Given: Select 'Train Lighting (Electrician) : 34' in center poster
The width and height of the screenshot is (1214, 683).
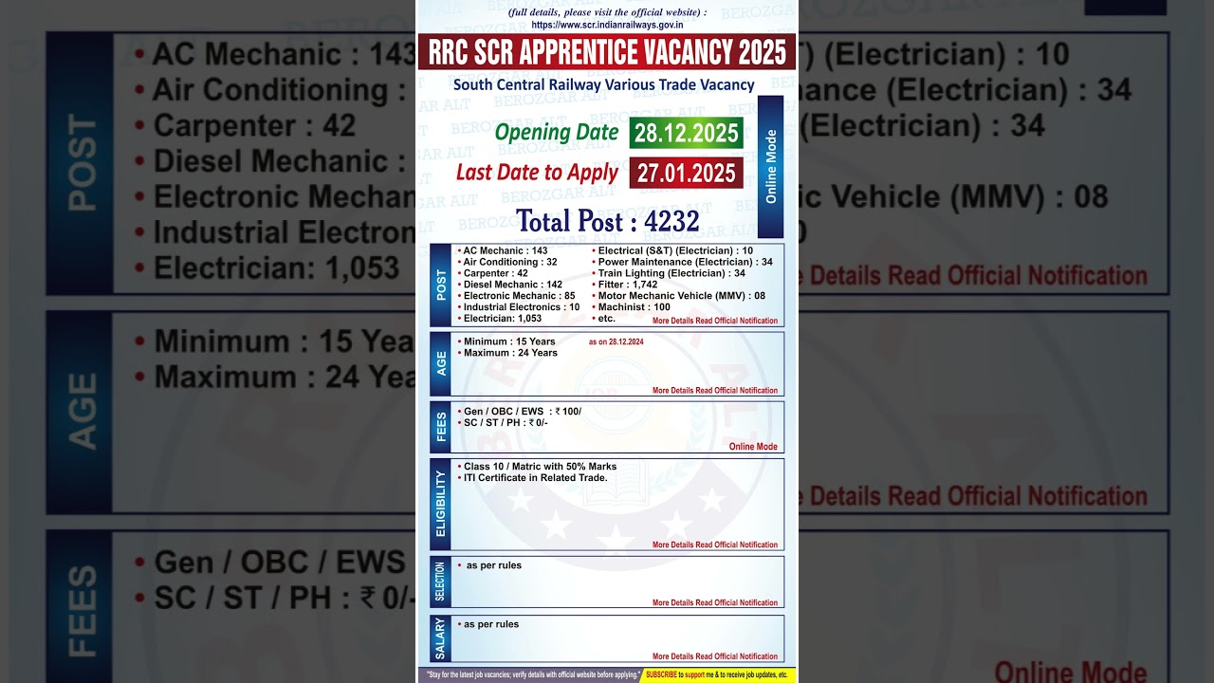Looking at the screenshot, I should coord(670,273).
